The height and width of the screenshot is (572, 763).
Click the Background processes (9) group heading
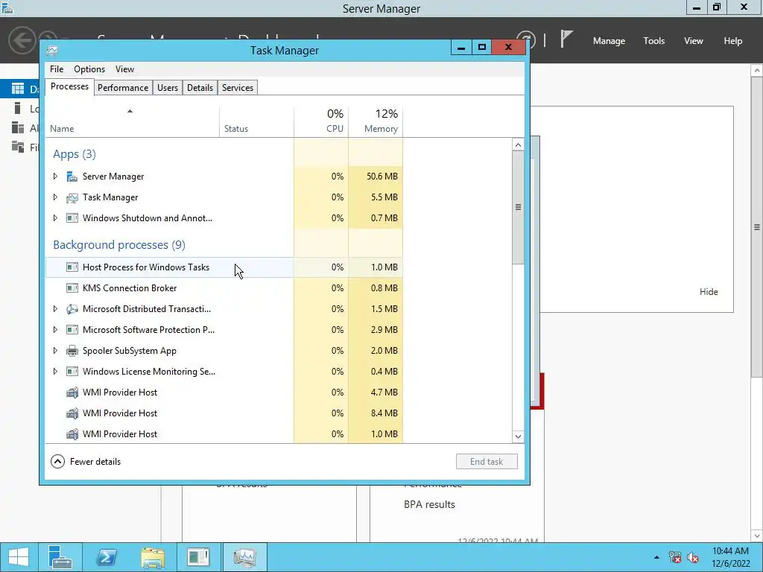pos(118,244)
